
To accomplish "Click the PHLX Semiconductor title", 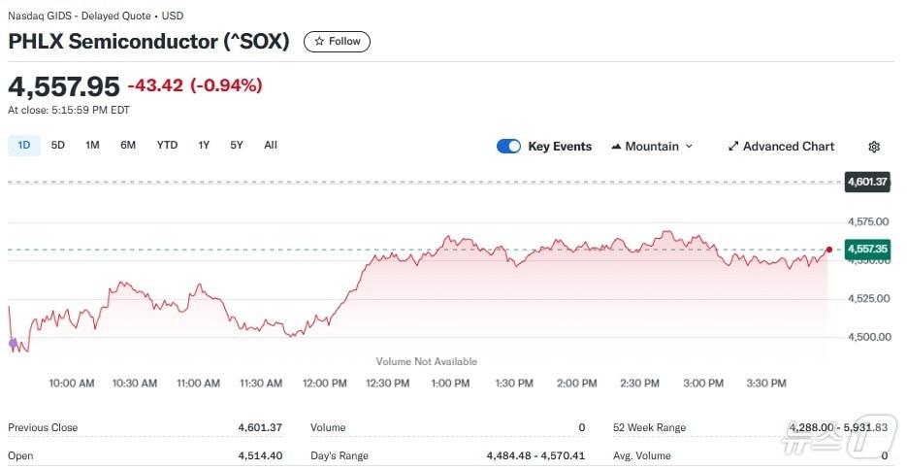I will 148,42.
